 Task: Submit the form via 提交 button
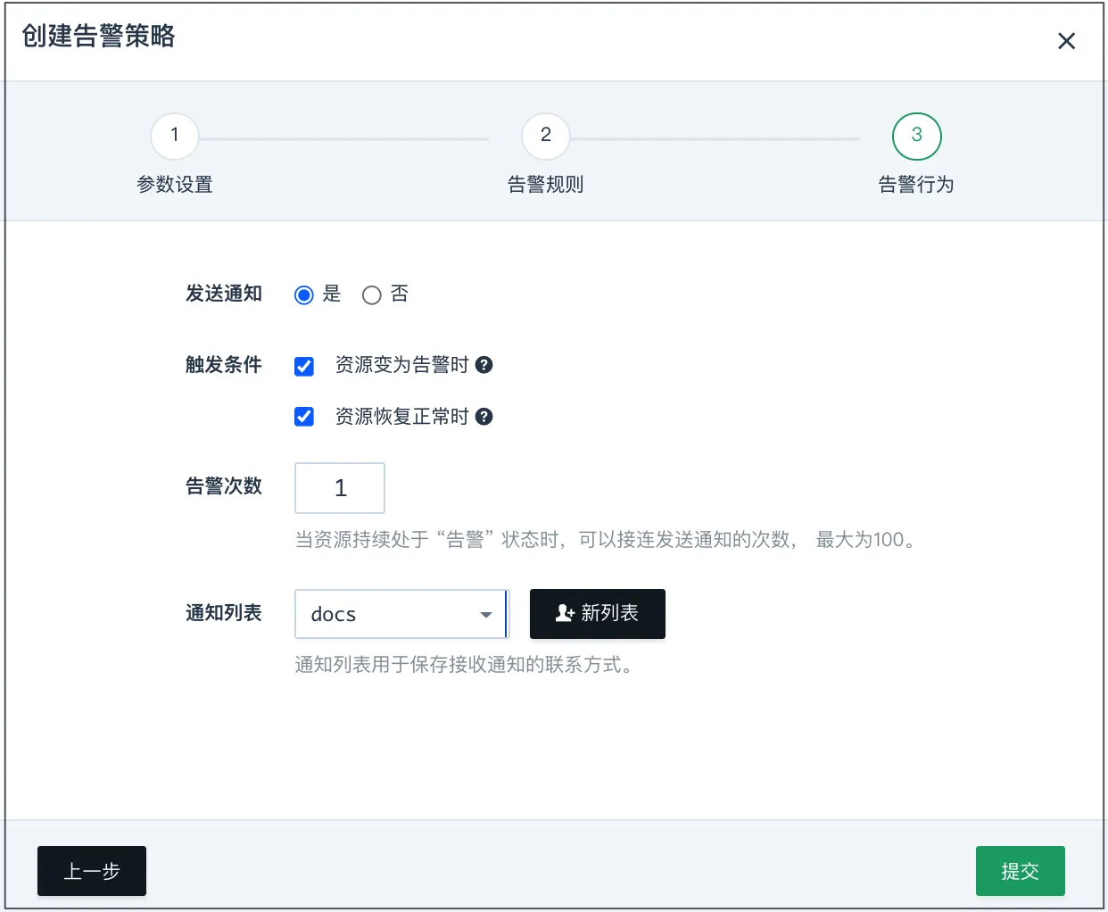pyautogui.click(x=1020, y=871)
